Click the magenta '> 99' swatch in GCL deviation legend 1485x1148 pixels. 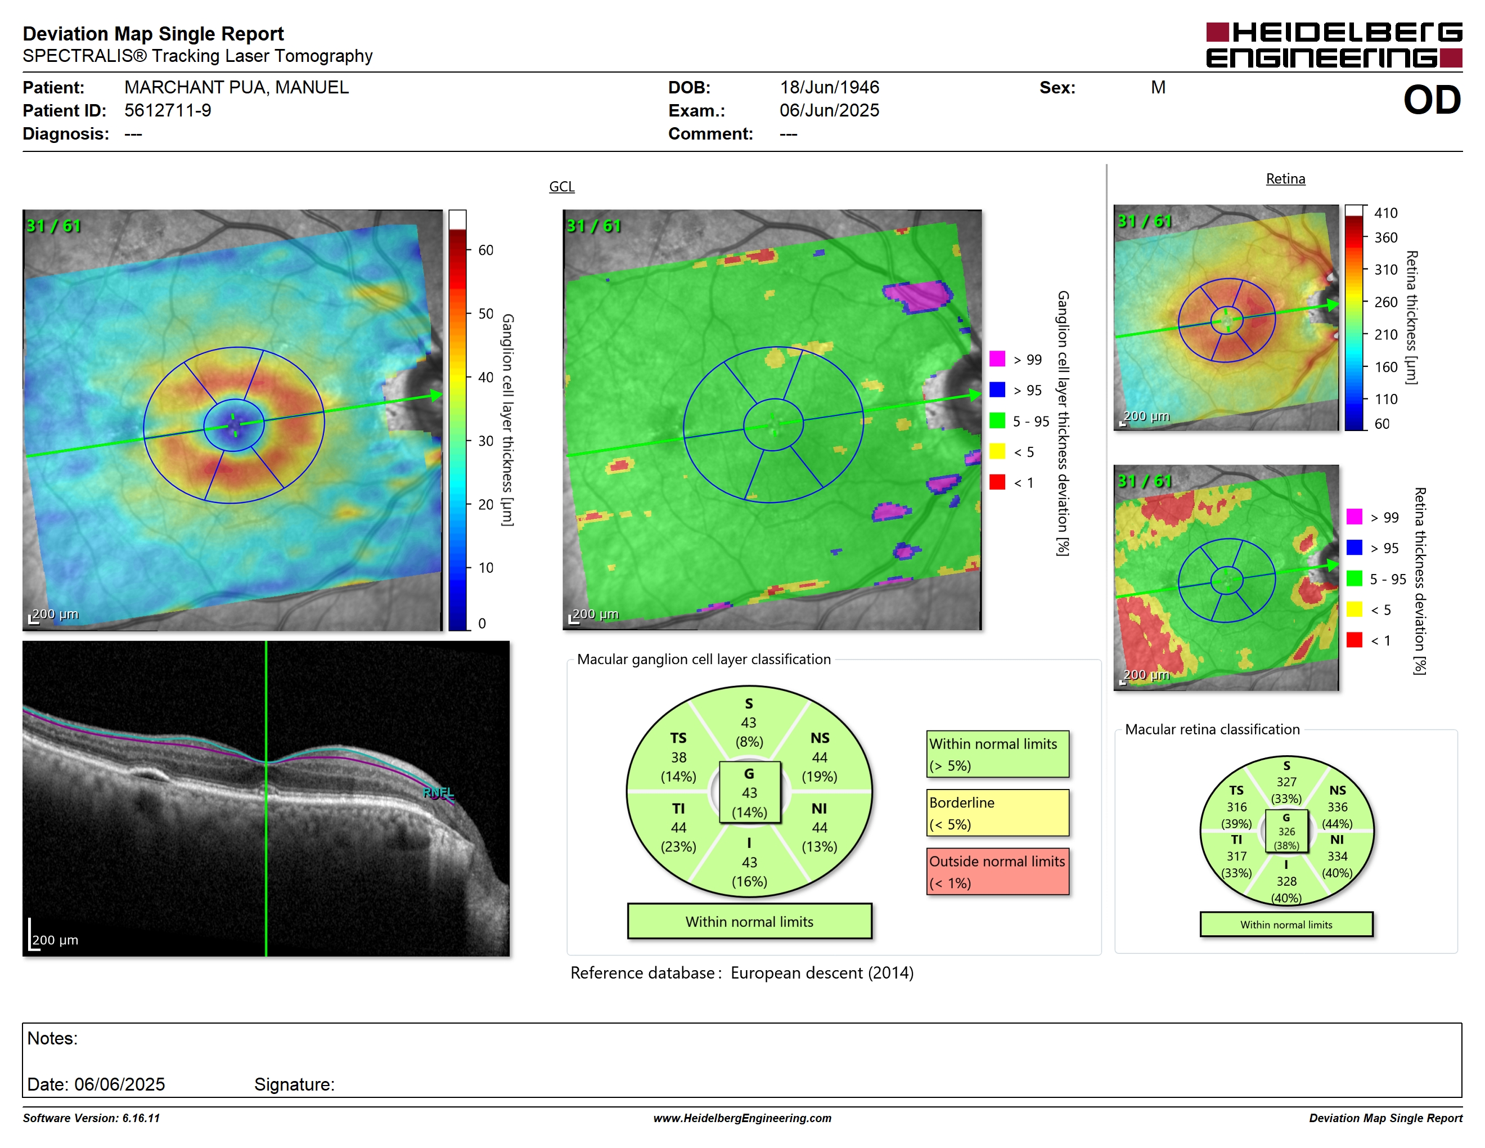click(x=997, y=359)
